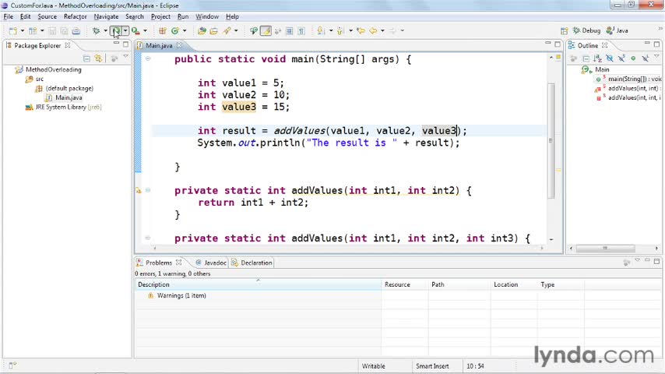Viewport: 665px width, 374px height.
Task: Collapse all in Outline view
Action: click(x=586, y=58)
